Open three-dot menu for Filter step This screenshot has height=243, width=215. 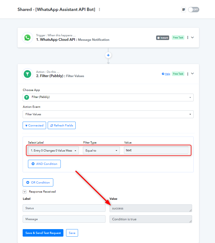click(188, 74)
